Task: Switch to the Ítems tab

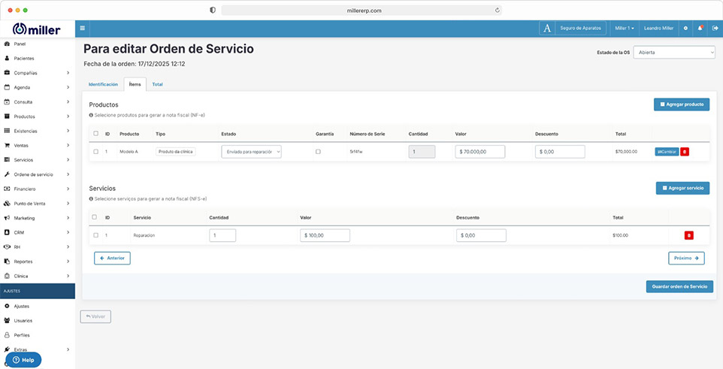Action: pos(135,84)
